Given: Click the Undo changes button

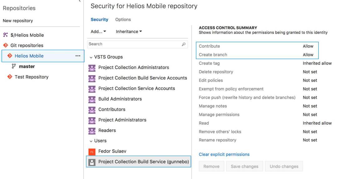Looking at the screenshot, I should pyautogui.click(x=284, y=166).
